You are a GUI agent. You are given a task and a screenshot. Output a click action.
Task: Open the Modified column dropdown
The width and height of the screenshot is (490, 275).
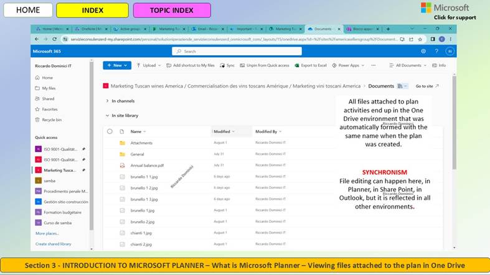point(224,132)
